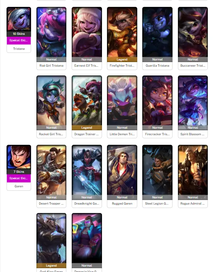Select the Dragon Trainer Tristana skin image
222x272 pixels.
pyautogui.click(x=87, y=100)
